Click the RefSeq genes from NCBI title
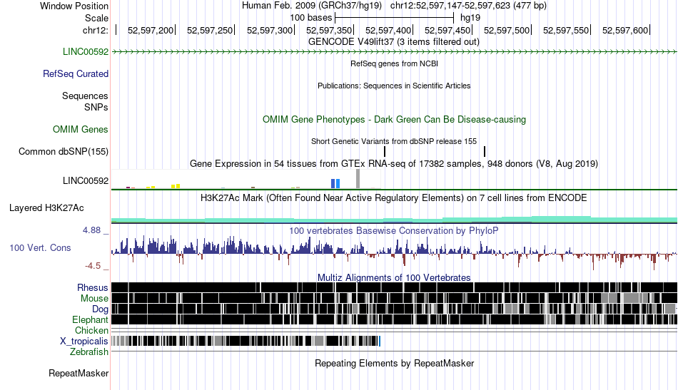678x390 pixels. [x=394, y=63]
